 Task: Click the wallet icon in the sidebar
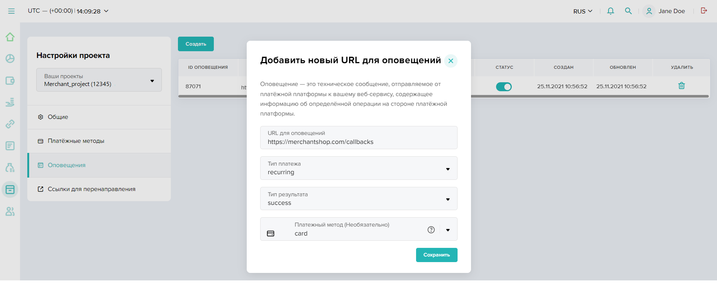(10, 81)
